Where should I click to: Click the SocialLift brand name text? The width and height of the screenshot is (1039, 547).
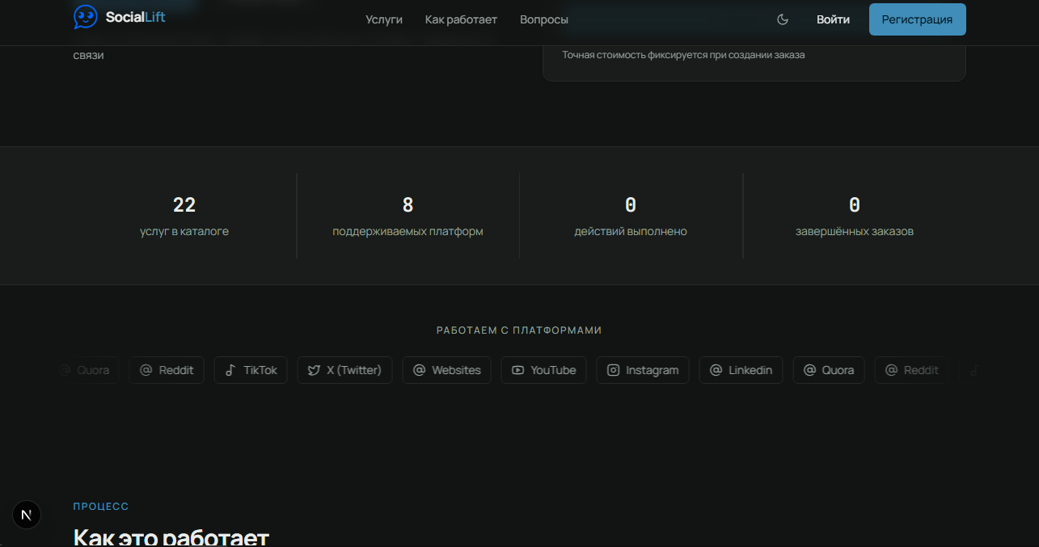136,16
